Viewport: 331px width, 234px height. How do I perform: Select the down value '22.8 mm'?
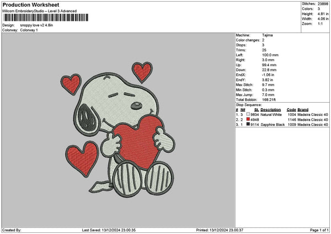269,70
